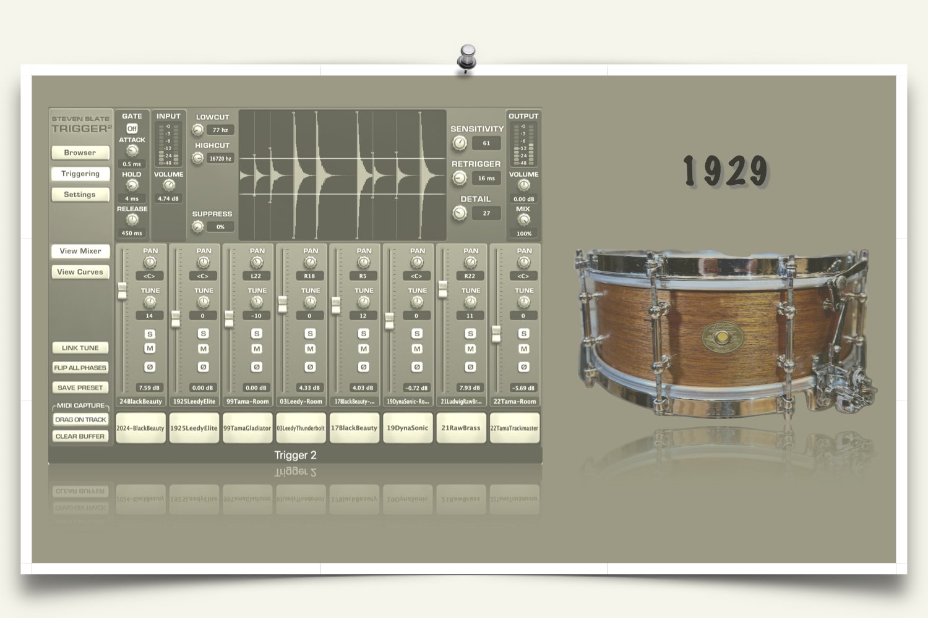928x618 pixels.
Task: Click the CLEAR BUFFER button
Action: coord(80,436)
